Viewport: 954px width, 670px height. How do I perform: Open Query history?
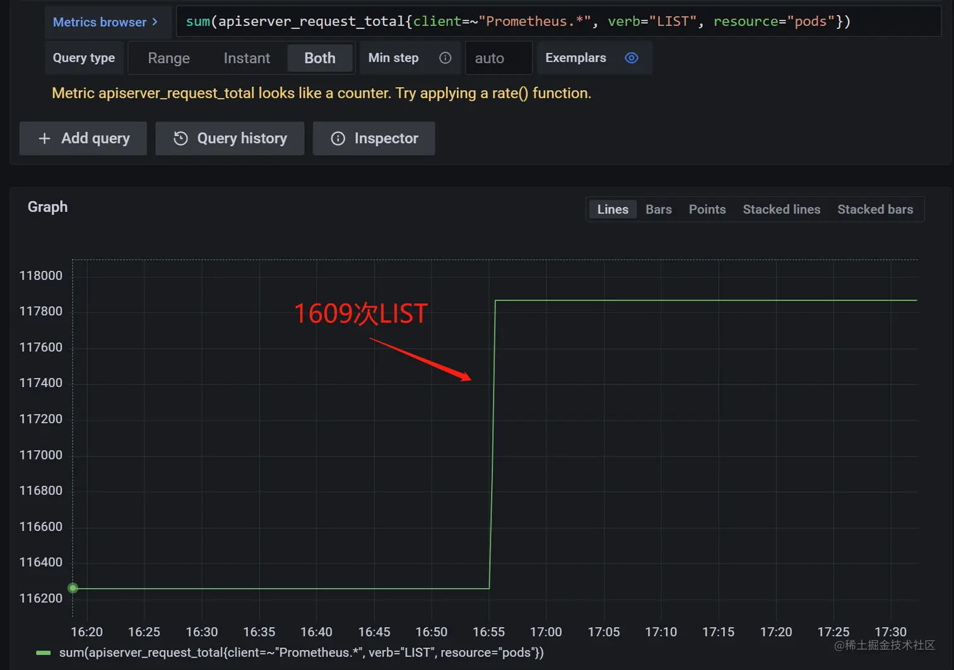click(230, 138)
